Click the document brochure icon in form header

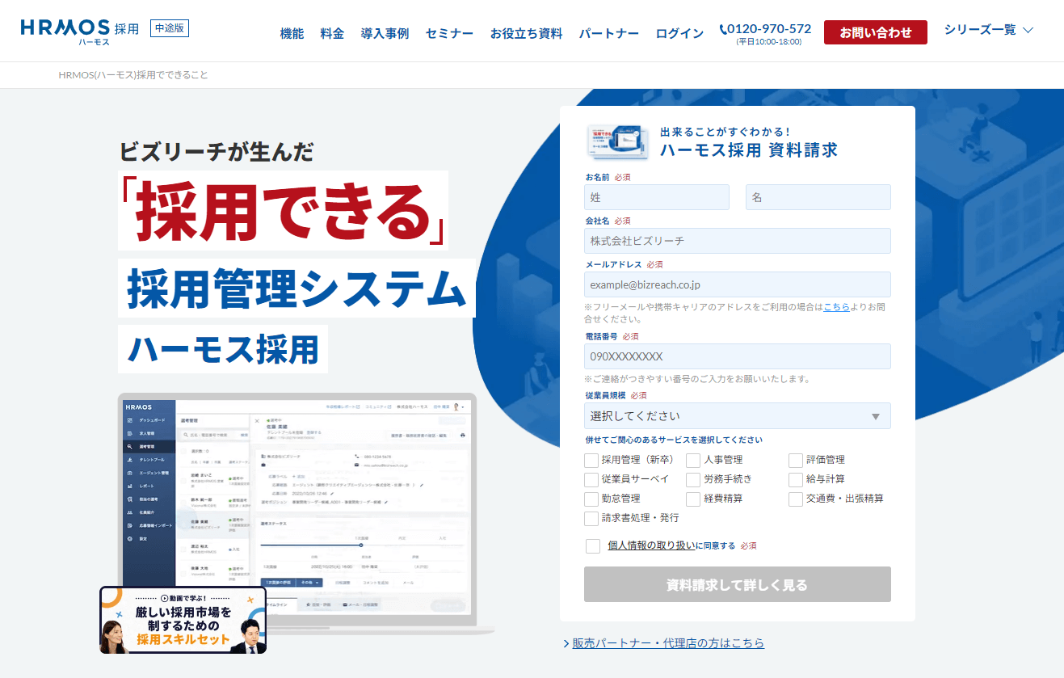click(x=618, y=141)
